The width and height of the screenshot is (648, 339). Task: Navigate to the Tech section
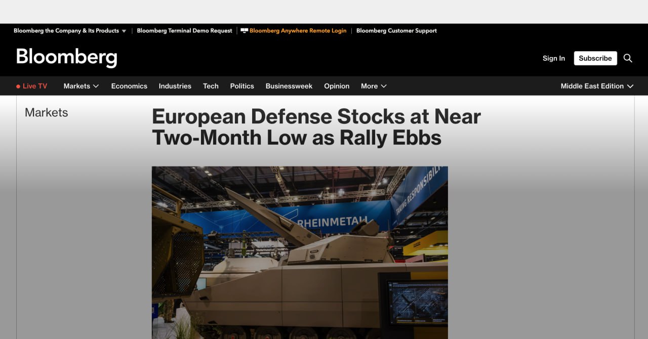(x=211, y=86)
